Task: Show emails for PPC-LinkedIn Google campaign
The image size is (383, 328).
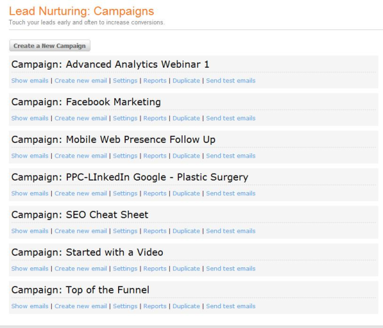Action: click(29, 193)
